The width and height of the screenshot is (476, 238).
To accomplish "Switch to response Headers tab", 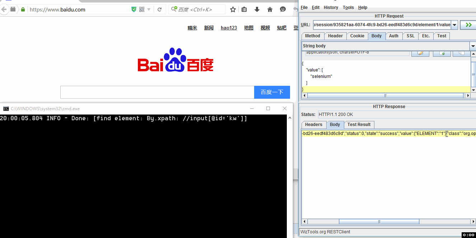I will click(314, 125).
